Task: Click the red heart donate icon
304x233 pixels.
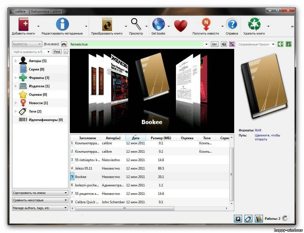Action: click(180, 26)
